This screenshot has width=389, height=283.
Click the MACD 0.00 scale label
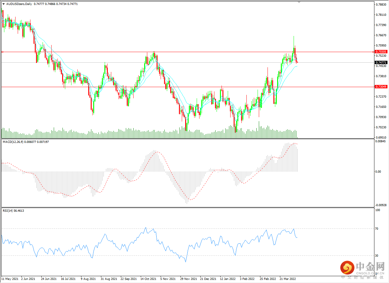click(x=378, y=171)
